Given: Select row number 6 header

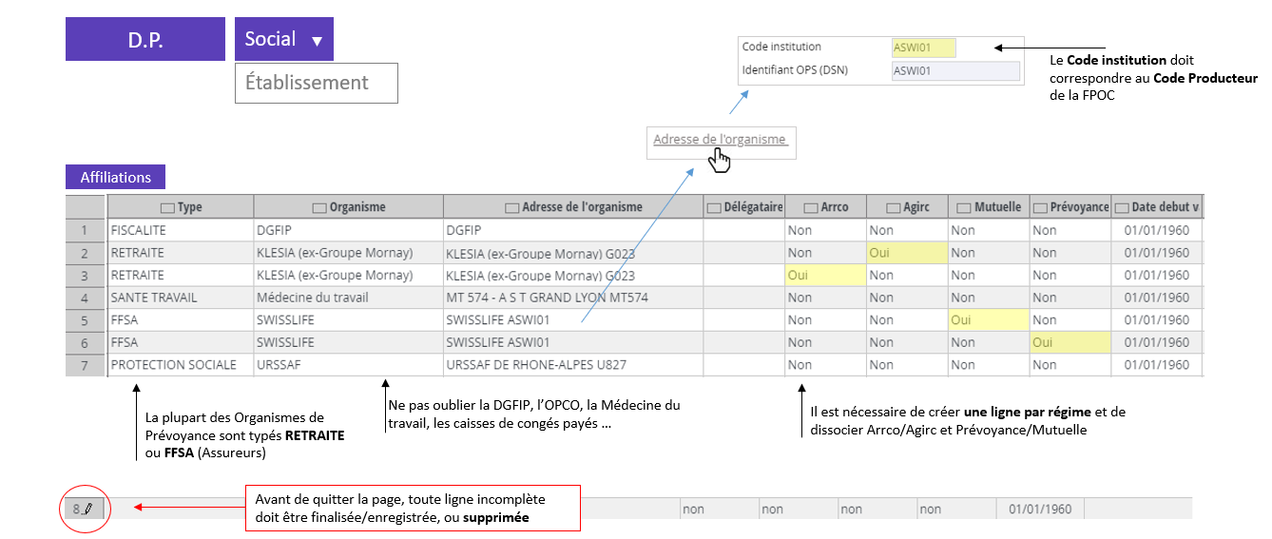Looking at the screenshot, I should click(x=85, y=342).
